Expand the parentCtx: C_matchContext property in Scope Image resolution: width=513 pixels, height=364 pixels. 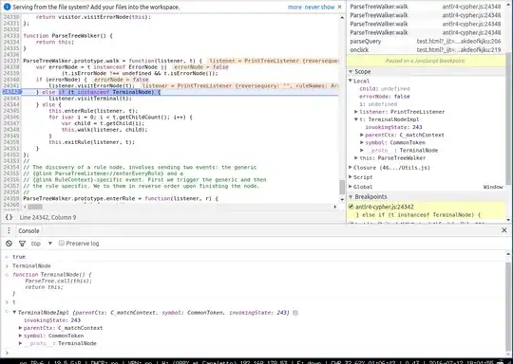pyautogui.click(x=362, y=135)
